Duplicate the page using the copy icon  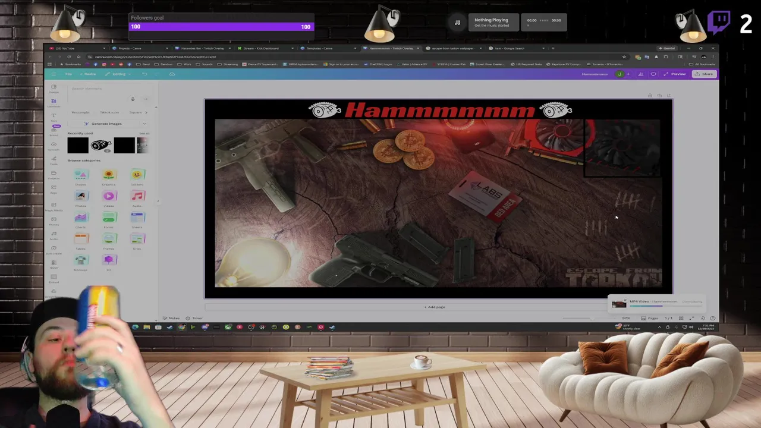point(659,95)
